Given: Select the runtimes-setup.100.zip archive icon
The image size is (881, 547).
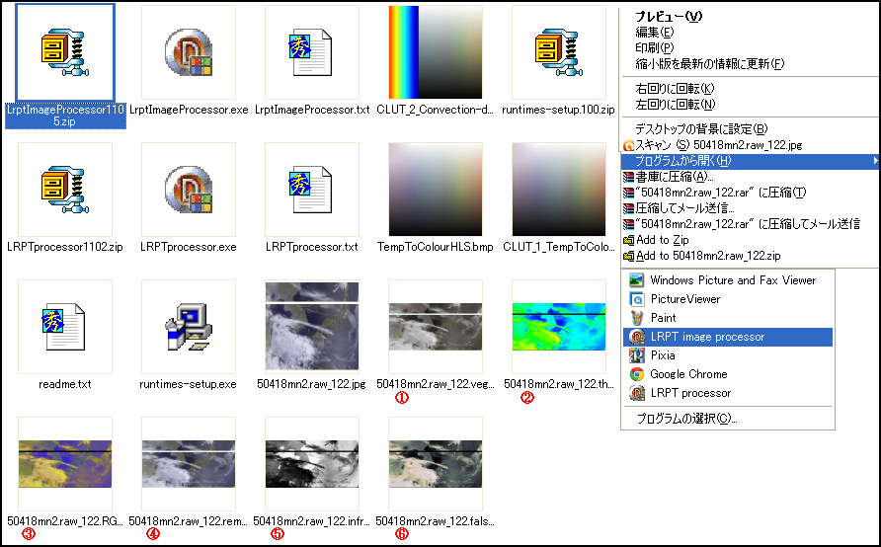Looking at the screenshot, I should click(559, 52).
